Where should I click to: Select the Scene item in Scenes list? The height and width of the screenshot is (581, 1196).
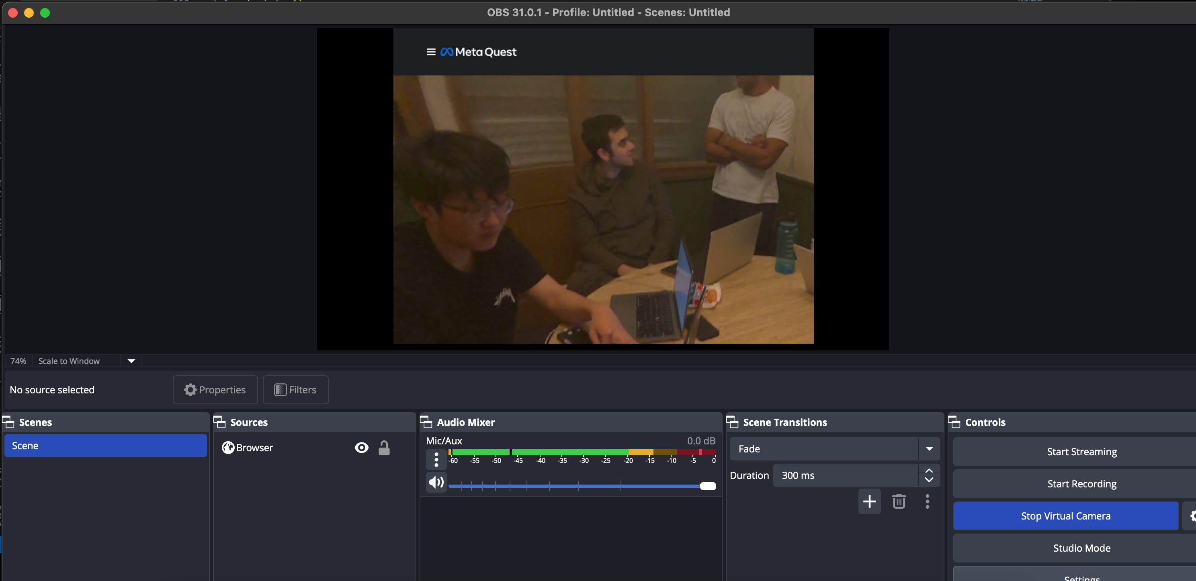pos(105,446)
